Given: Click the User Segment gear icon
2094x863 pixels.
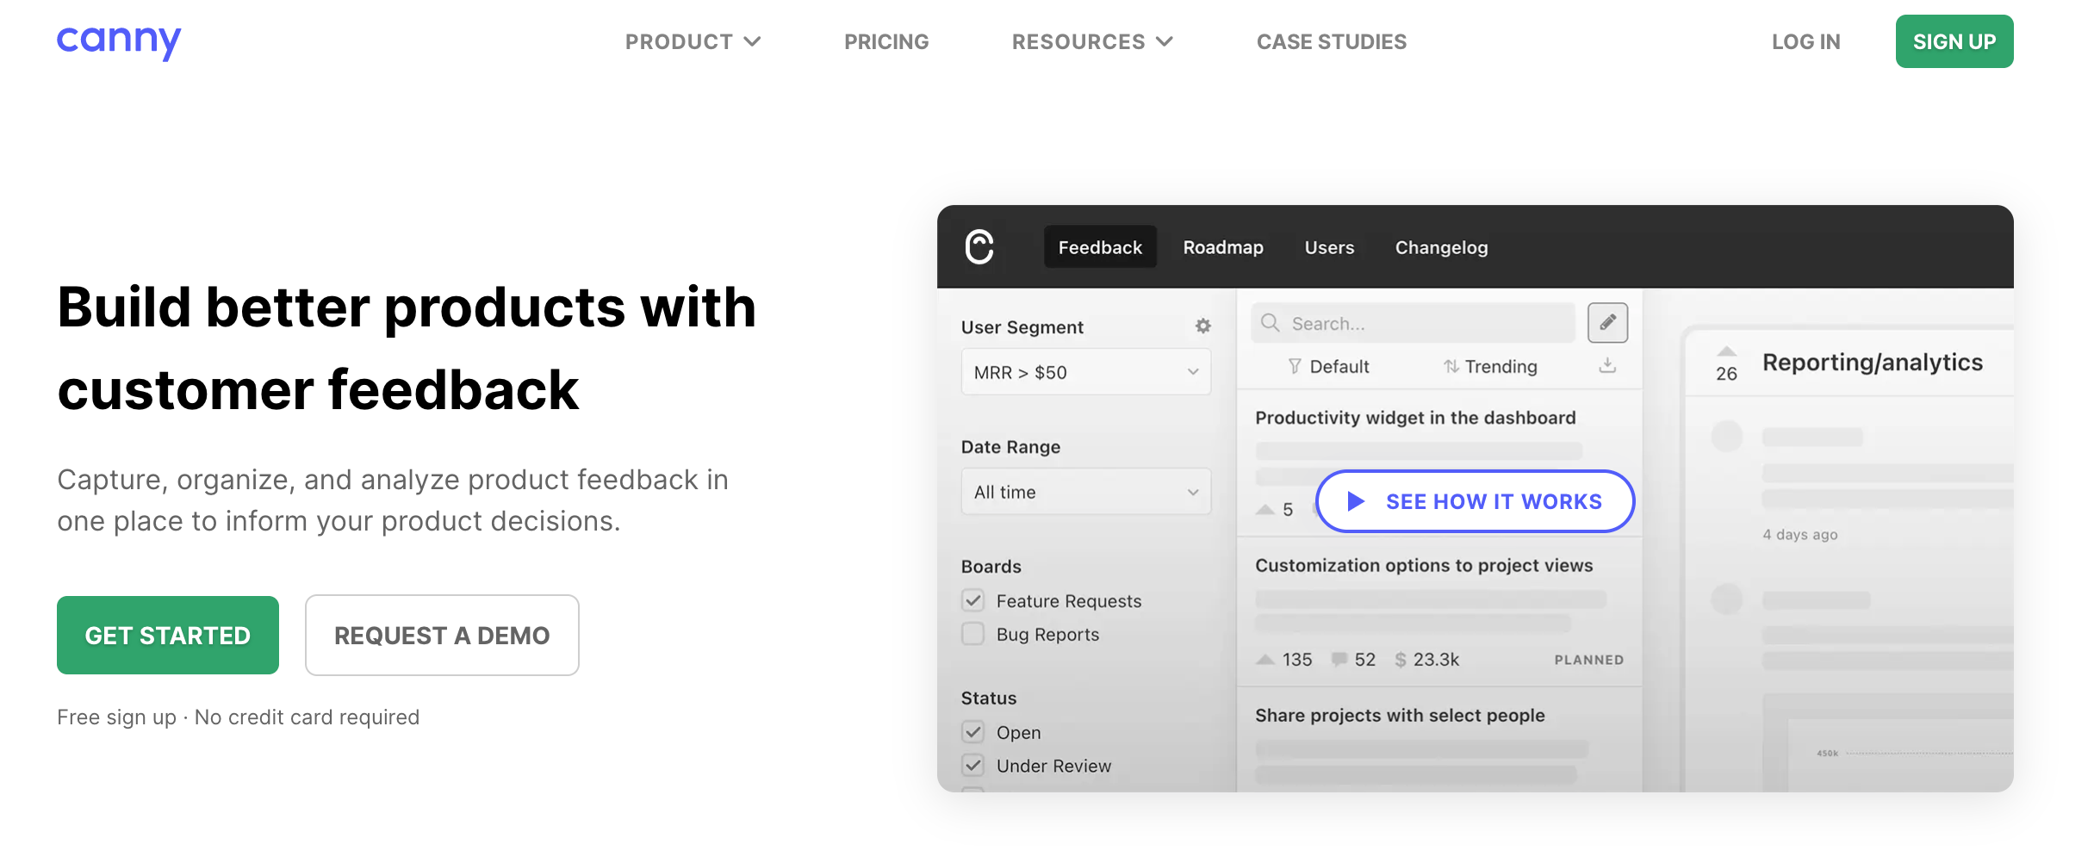Looking at the screenshot, I should 1202,326.
